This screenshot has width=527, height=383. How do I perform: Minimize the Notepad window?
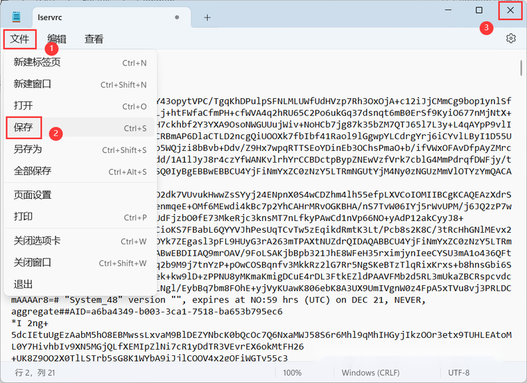point(448,10)
